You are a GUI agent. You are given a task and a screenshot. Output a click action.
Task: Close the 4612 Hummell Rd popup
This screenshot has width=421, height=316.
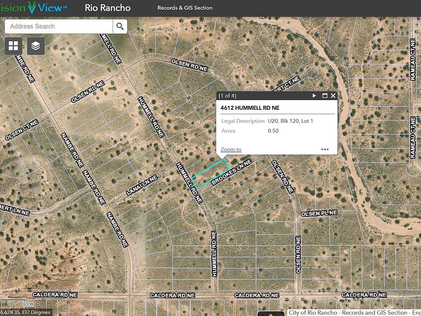click(x=333, y=96)
